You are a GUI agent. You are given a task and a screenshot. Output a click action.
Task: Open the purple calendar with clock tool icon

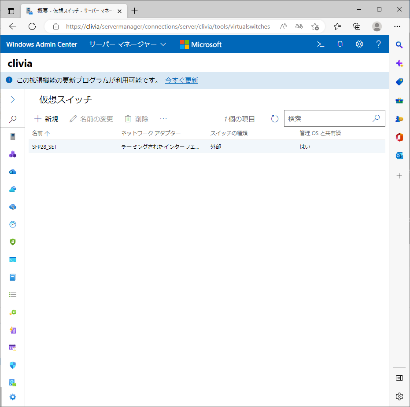(12, 348)
